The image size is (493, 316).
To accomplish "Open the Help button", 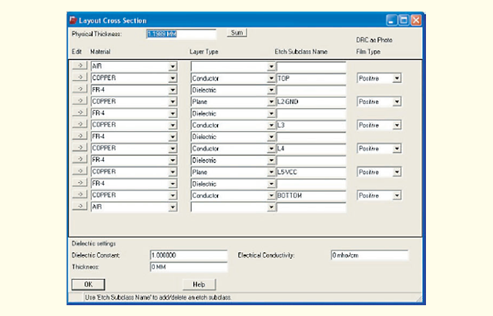I will (x=199, y=284).
